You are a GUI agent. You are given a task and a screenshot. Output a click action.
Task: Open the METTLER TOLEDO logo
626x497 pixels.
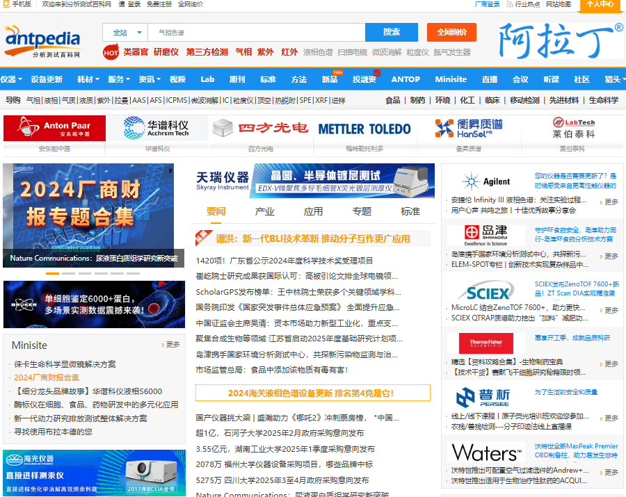click(364, 129)
